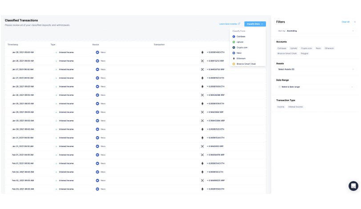Click the XRP icon in the Jan 30 XRP row

(202, 121)
